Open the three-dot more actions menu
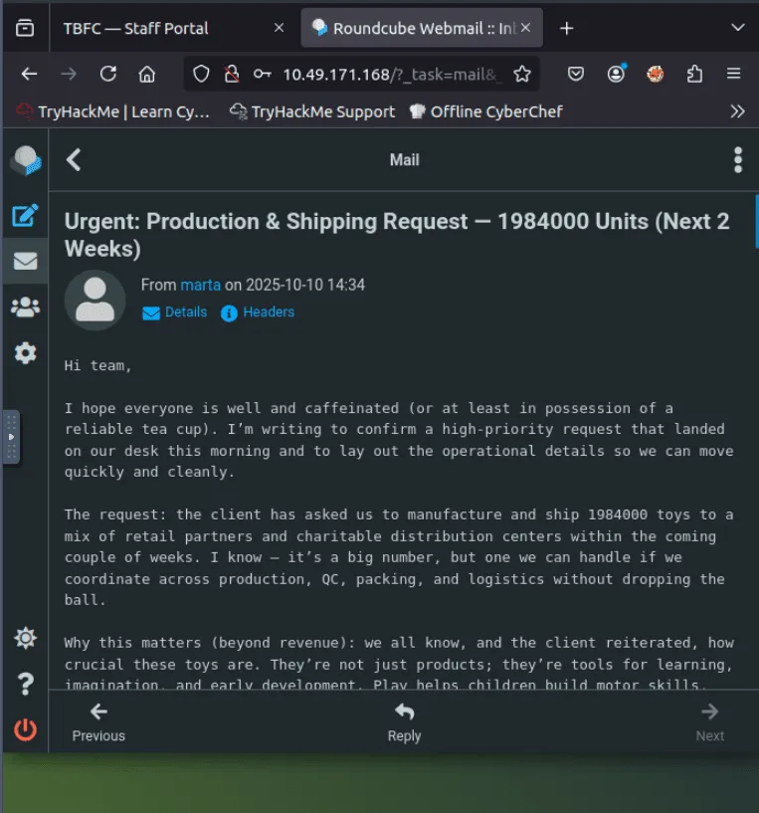The height and width of the screenshot is (813, 759). click(737, 159)
